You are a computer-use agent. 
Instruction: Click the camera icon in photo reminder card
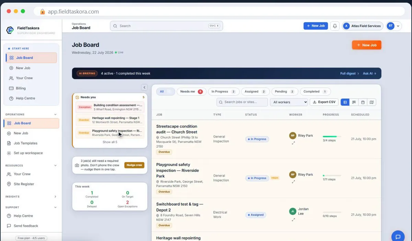[x=77, y=165]
